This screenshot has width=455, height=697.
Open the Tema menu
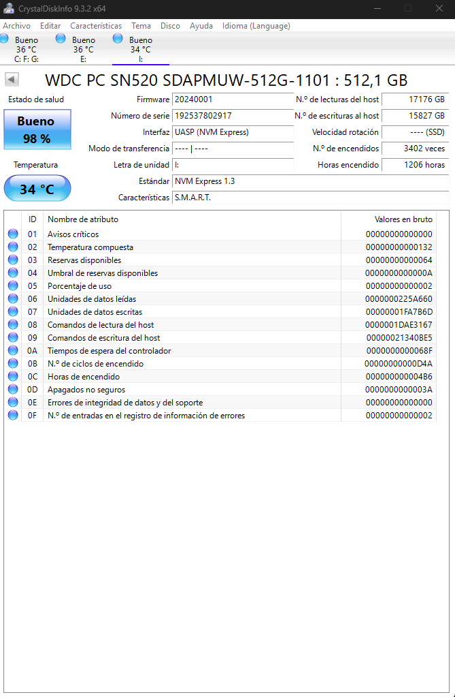point(141,26)
